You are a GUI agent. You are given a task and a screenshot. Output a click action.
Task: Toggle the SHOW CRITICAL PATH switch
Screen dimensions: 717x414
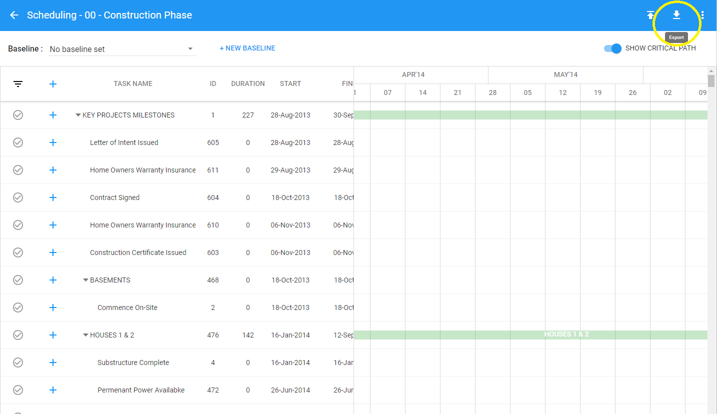612,48
